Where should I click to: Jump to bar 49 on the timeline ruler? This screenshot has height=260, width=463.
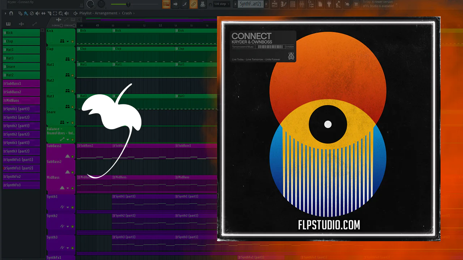97,26
